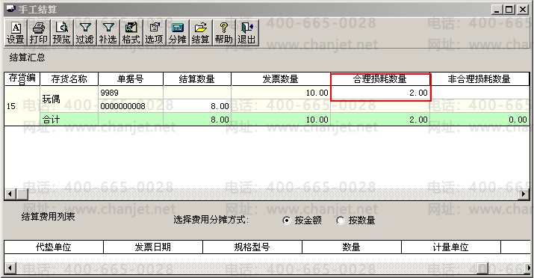534x278 pixels.
Task: Click the 补选 (Additional select) toolbar icon
Action: [108, 33]
